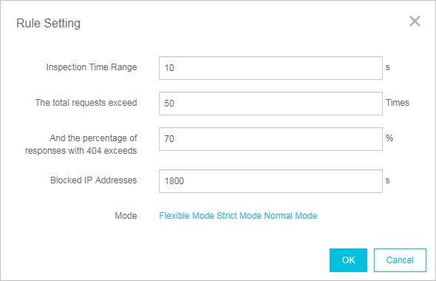
Task: Click the Blocked IP Addresses field showing 1800
Action: pos(270,181)
